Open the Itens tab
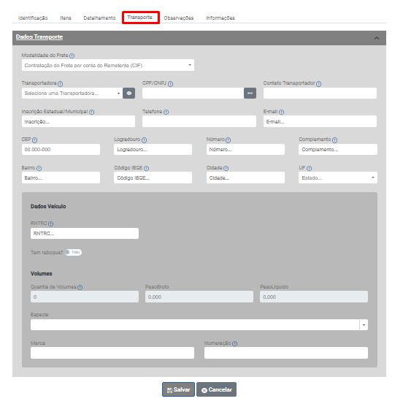Viewport: 403px width, 404px height. [66, 18]
